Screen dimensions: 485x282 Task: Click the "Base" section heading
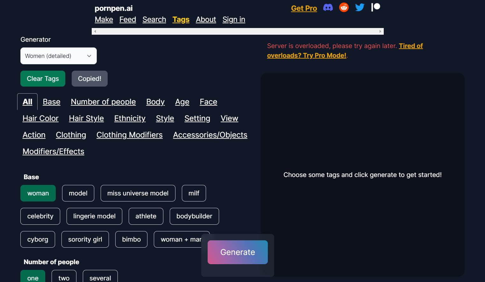[31, 177]
